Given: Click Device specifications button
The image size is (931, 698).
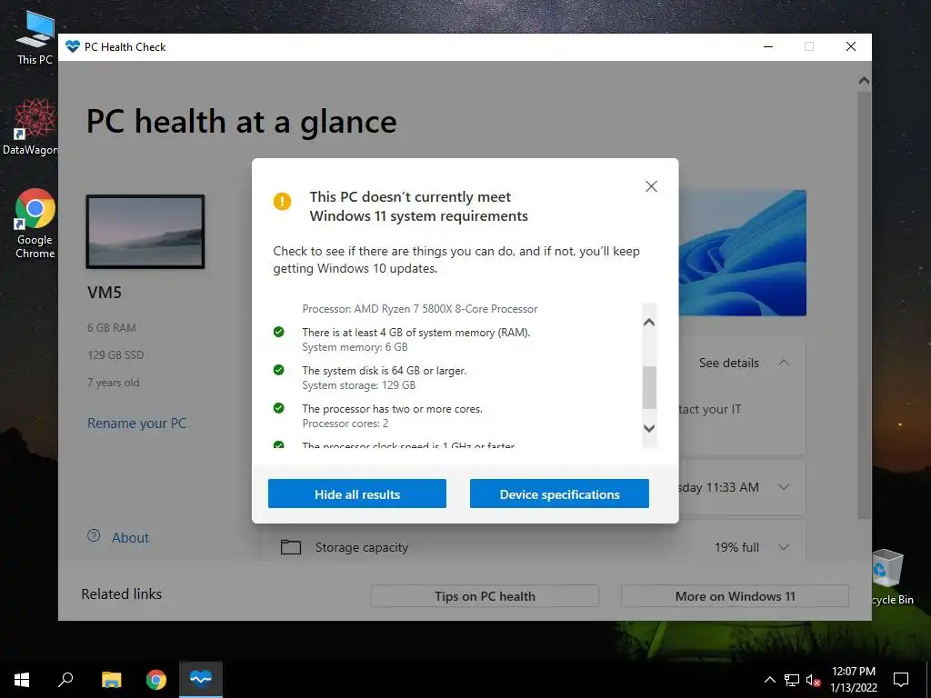Looking at the screenshot, I should pos(559,494).
